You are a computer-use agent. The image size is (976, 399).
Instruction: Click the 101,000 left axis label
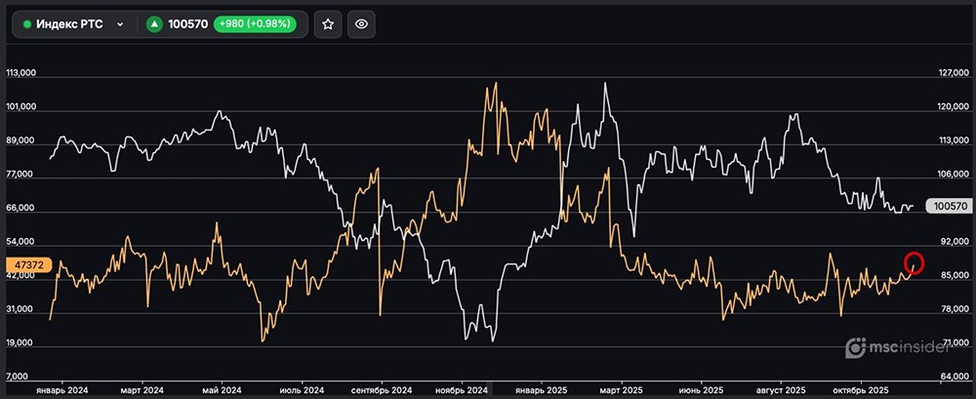[20, 107]
